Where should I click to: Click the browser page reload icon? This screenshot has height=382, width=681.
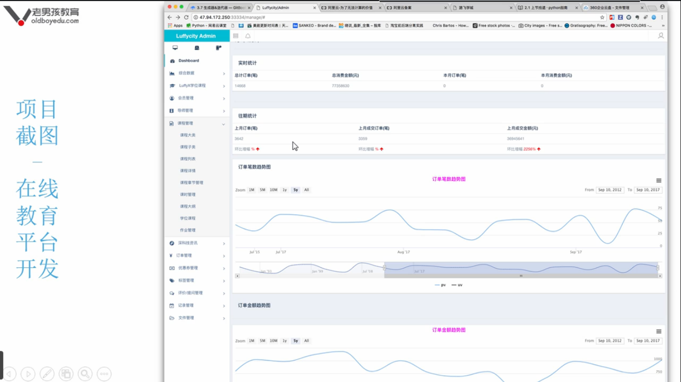(x=187, y=17)
